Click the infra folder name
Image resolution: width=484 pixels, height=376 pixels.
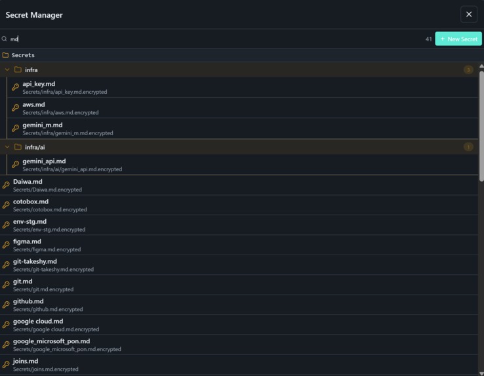[31, 70]
